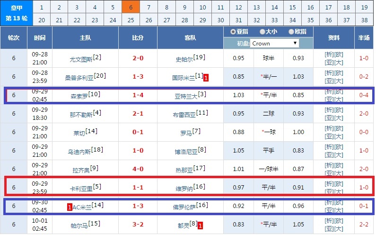Click 主队 column header

(85, 38)
